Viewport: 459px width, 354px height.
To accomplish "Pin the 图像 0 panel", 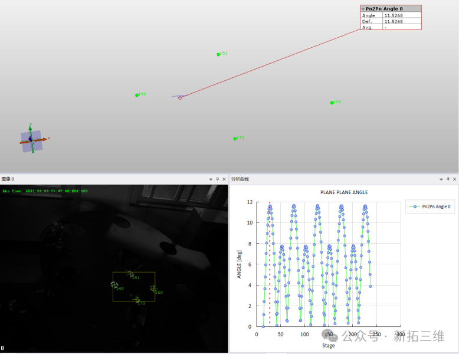I will coord(218,179).
